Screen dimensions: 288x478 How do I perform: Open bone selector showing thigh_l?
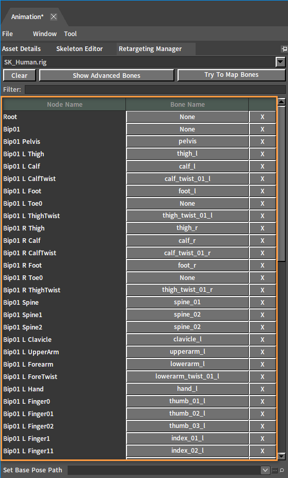point(187,154)
